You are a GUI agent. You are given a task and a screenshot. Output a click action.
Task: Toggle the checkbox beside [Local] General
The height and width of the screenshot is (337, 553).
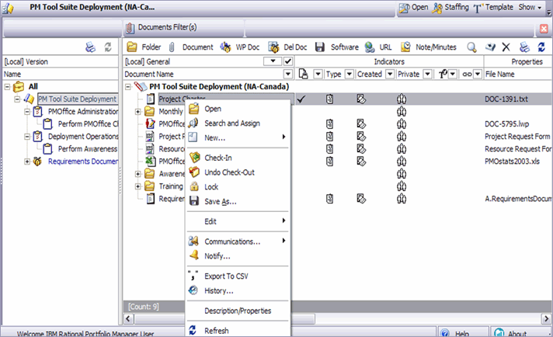pos(288,61)
